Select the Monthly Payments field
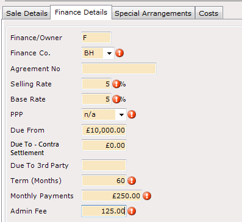 112,196
